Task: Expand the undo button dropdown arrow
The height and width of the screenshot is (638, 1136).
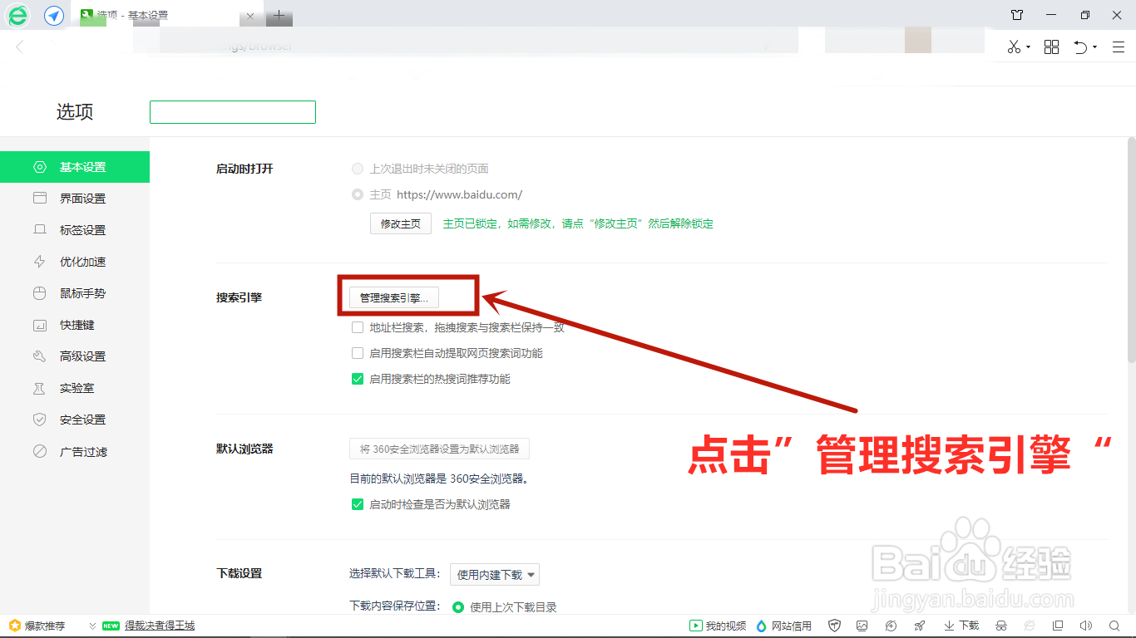Action: [1093, 47]
